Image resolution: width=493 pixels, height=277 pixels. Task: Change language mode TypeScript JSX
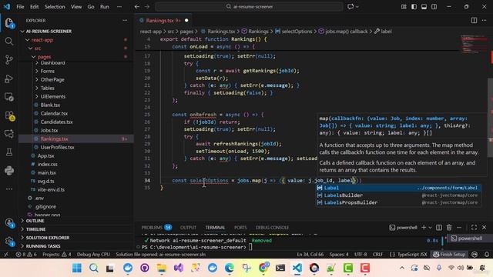408,255
